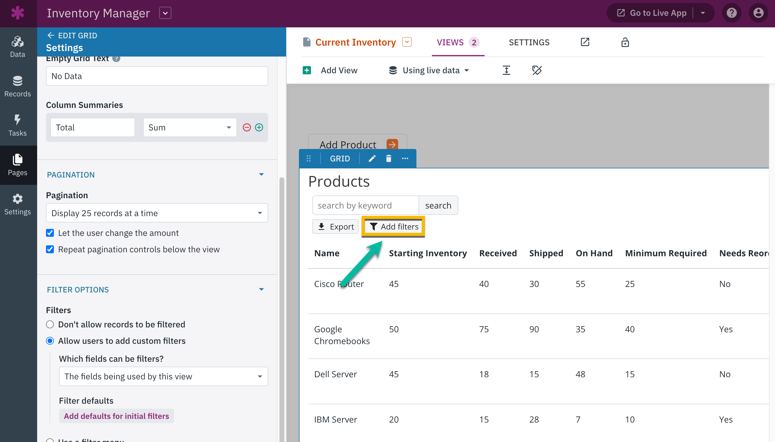The height and width of the screenshot is (442, 775).
Task: Open the Settings section in sidebar
Action: point(18,205)
